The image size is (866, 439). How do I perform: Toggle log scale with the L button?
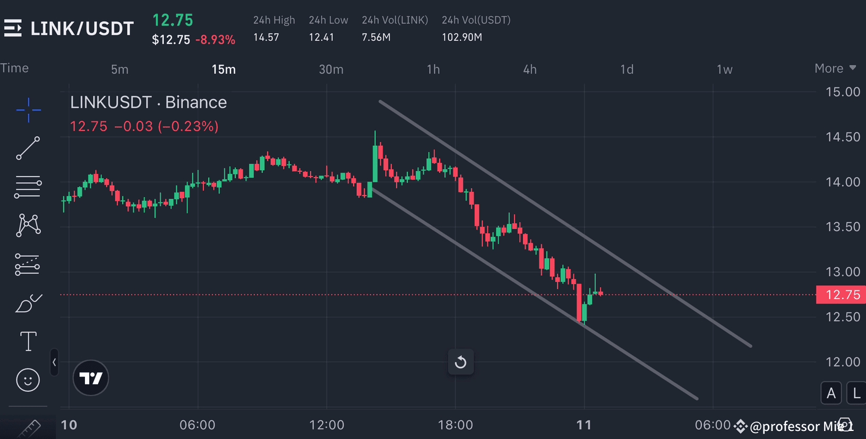point(856,393)
